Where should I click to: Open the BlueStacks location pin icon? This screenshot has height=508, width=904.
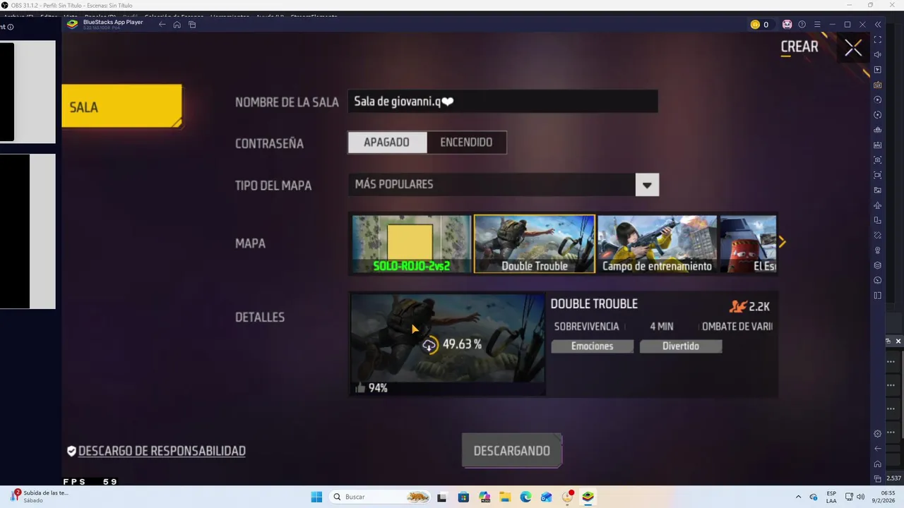[x=878, y=250]
